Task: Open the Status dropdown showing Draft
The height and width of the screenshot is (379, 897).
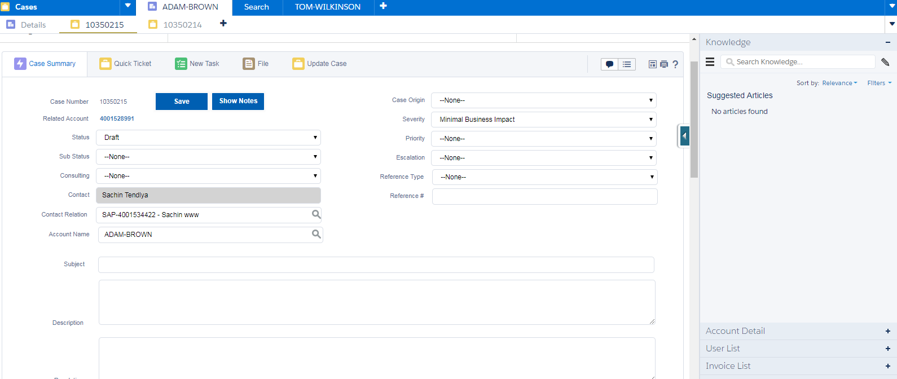Action: [x=208, y=138]
